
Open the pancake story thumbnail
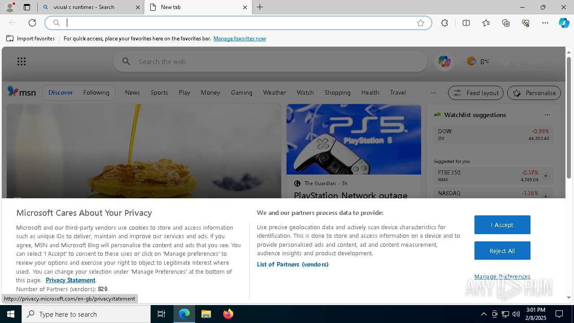pos(143,151)
